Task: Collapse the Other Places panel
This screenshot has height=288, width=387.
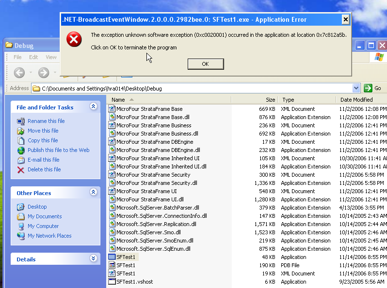Action: point(93,193)
